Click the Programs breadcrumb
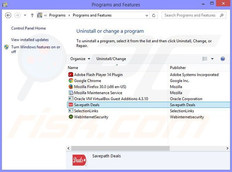The height and width of the screenshot is (172, 232). coord(57,15)
